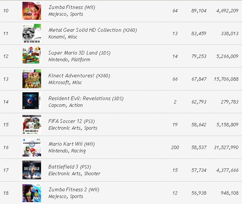Click the FIFA Soccer 12 box art

31,124
